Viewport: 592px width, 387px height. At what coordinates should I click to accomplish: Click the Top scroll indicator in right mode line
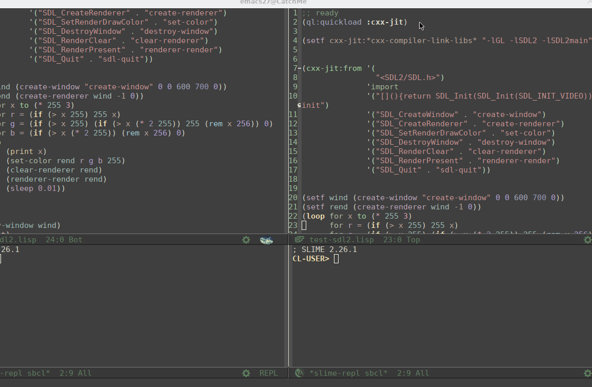[413, 240]
